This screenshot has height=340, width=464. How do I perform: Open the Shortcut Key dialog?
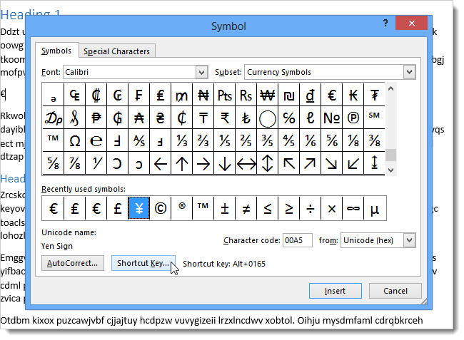(x=143, y=263)
